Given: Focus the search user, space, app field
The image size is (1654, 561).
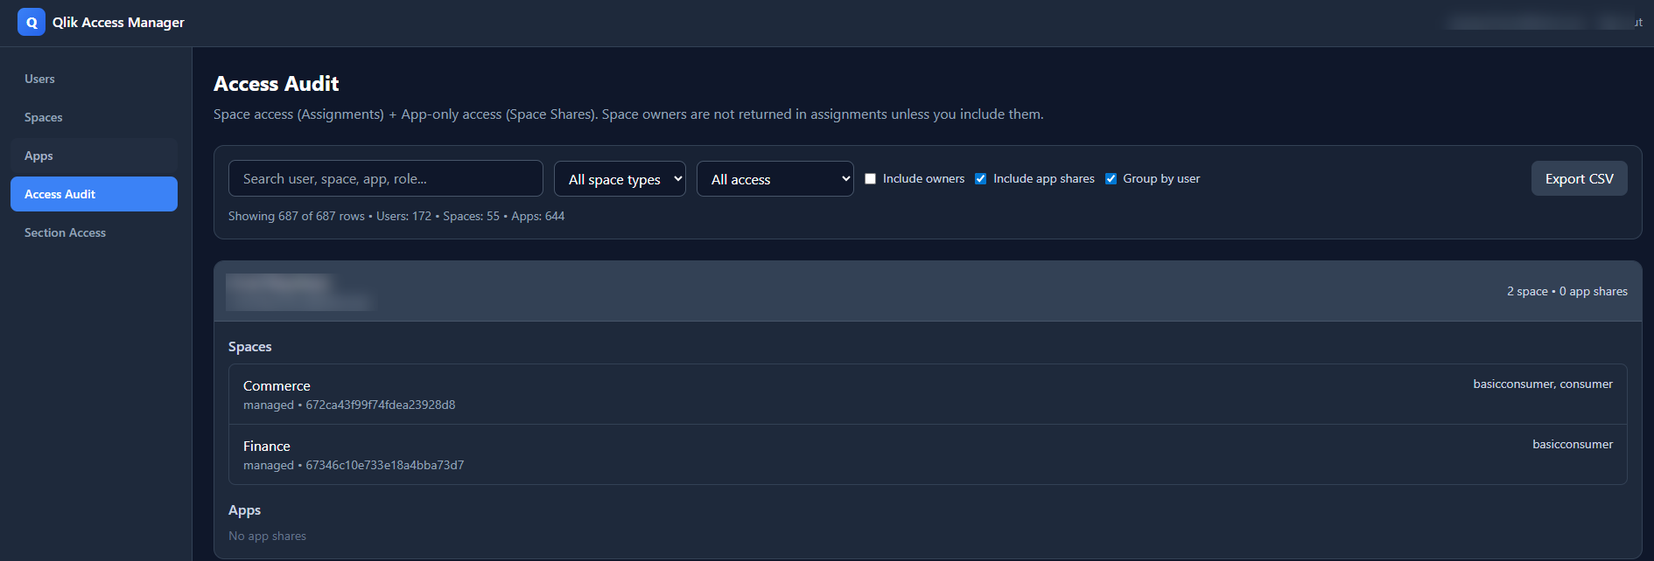Looking at the screenshot, I should (x=385, y=178).
